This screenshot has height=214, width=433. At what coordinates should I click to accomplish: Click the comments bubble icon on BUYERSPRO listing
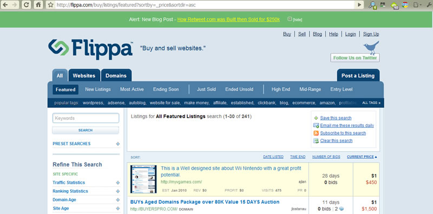point(342,209)
